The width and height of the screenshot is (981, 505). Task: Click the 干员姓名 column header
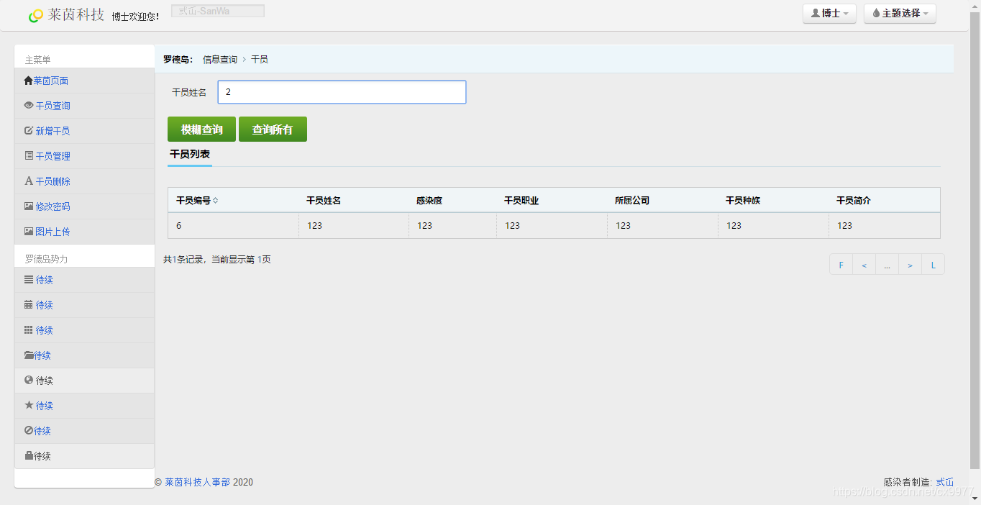[x=324, y=201]
